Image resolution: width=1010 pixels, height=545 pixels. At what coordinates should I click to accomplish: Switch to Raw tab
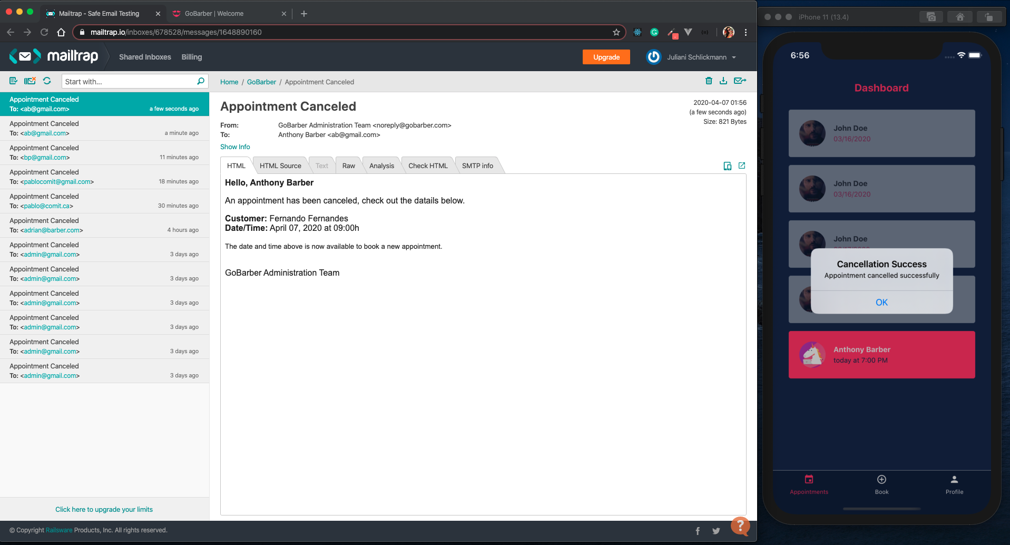coord(349,166)
